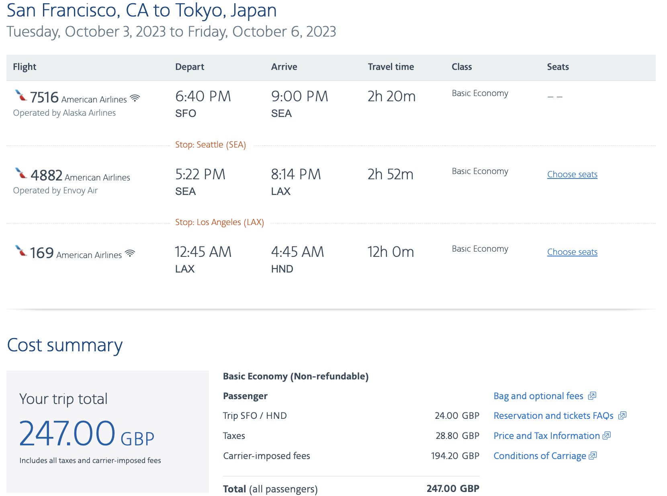Click the 28.80 GBP taxes value
667x496 pixels.
click(457, 436)
